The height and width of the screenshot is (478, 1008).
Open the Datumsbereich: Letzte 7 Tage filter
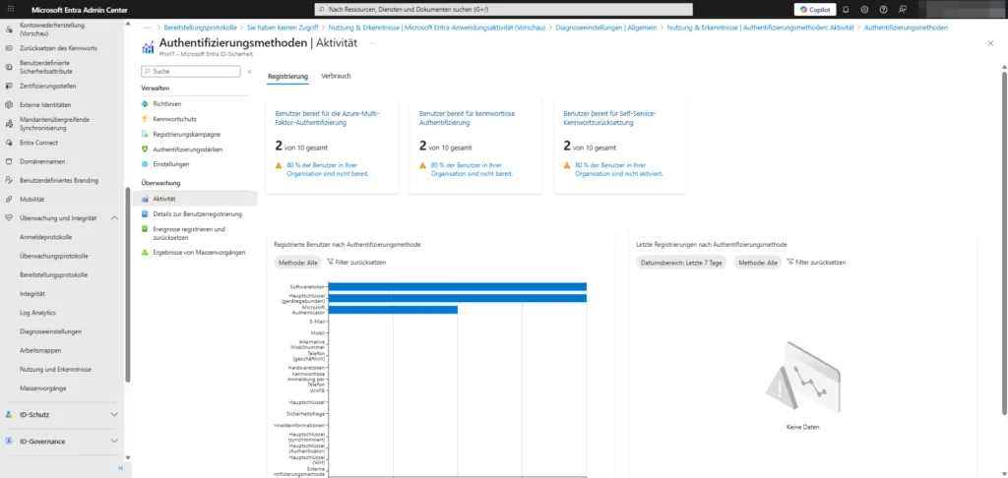(x=681, y=263)
